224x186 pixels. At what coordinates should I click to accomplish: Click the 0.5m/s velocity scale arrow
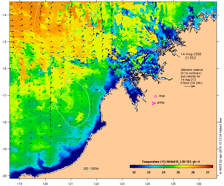pos(189,86)
